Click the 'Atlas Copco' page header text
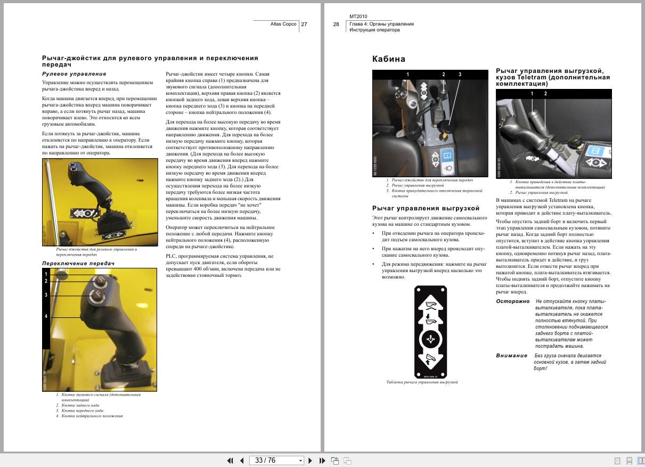Screen dimensions: 645x467 coord(284,24)
